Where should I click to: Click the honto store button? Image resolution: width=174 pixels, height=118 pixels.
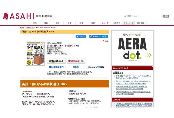pyautogui.click(x=76, y=67)
